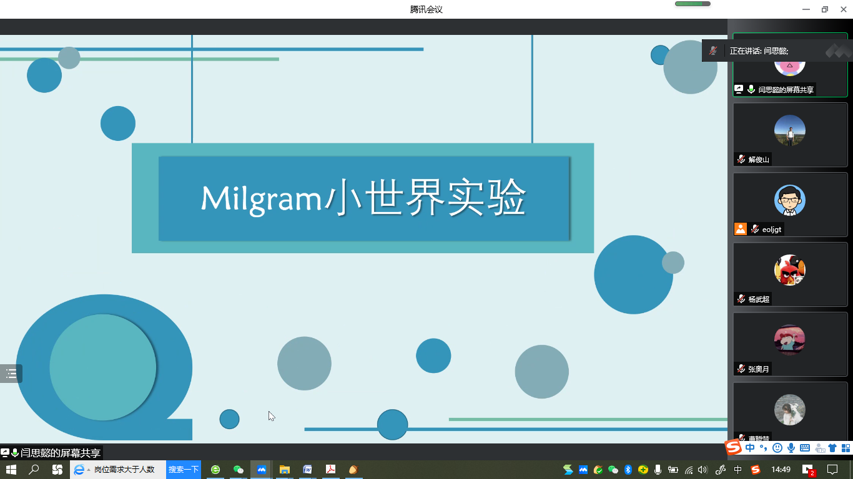
Task: Click the taskbar search box text
Action: pos(125,470)
